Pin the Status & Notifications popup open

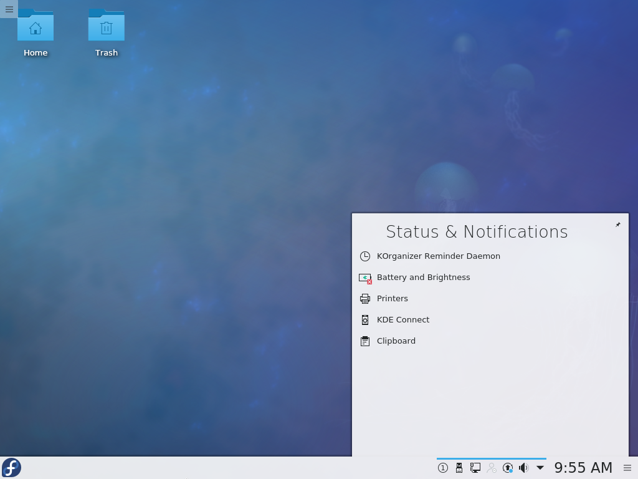(617, 225)
